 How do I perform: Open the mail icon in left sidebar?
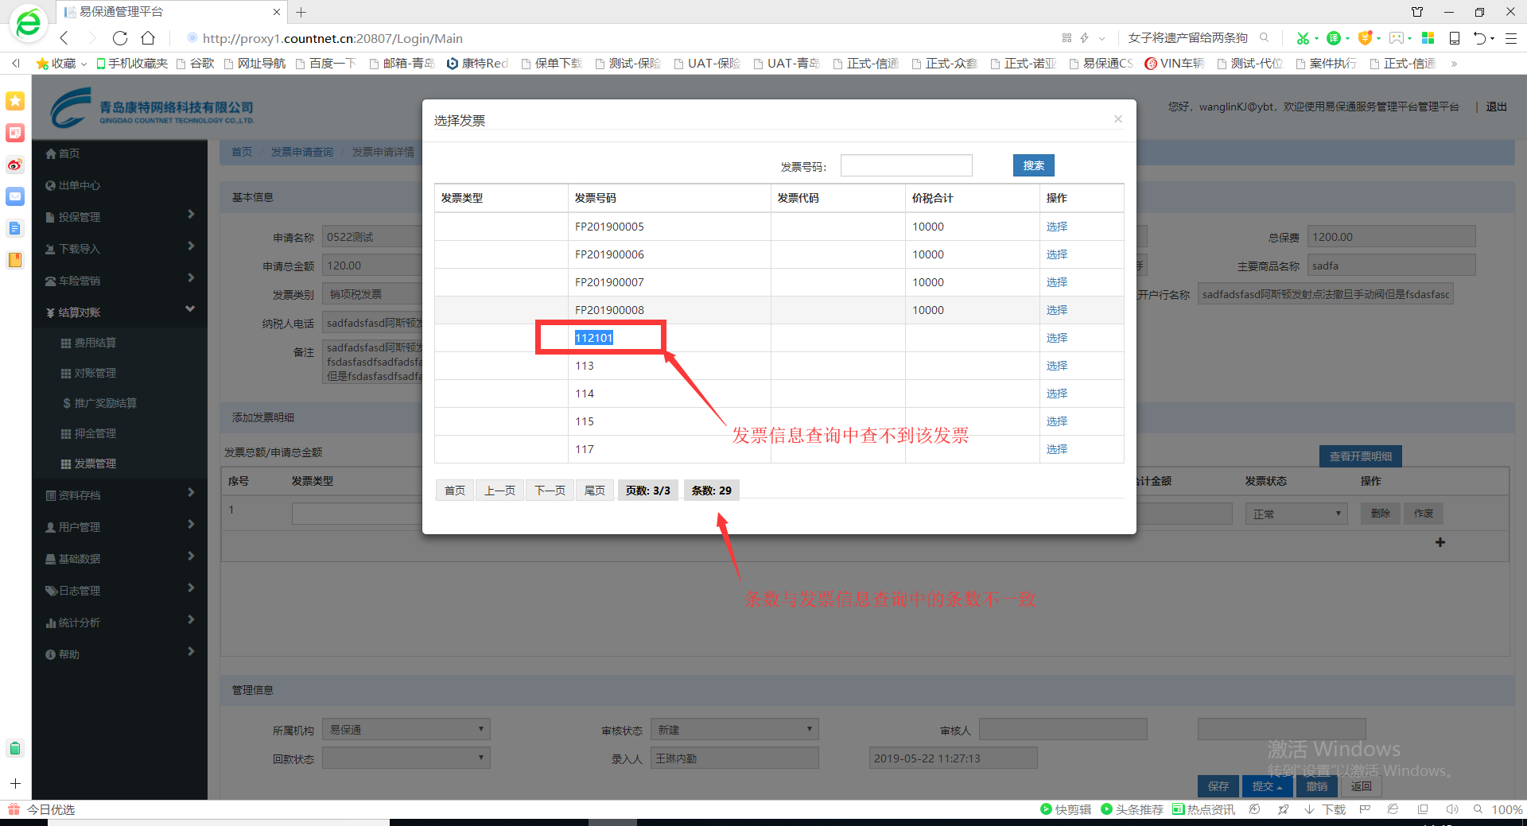15,196
